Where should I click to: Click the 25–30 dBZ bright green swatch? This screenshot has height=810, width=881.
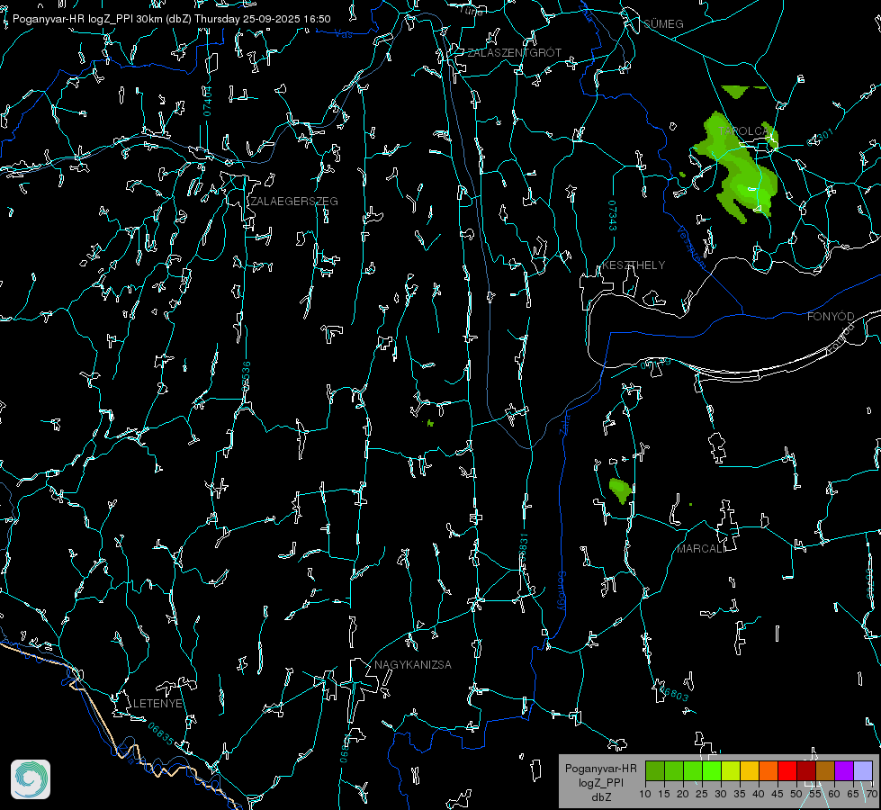712,770
